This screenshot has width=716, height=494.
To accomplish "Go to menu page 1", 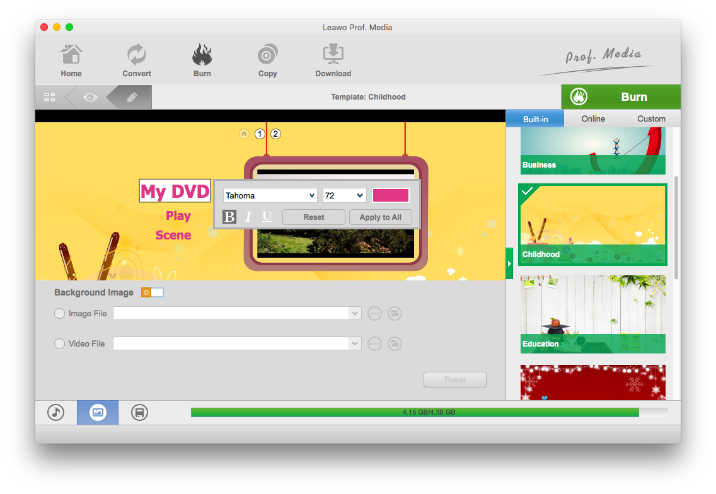I will [x=260, y=134].
